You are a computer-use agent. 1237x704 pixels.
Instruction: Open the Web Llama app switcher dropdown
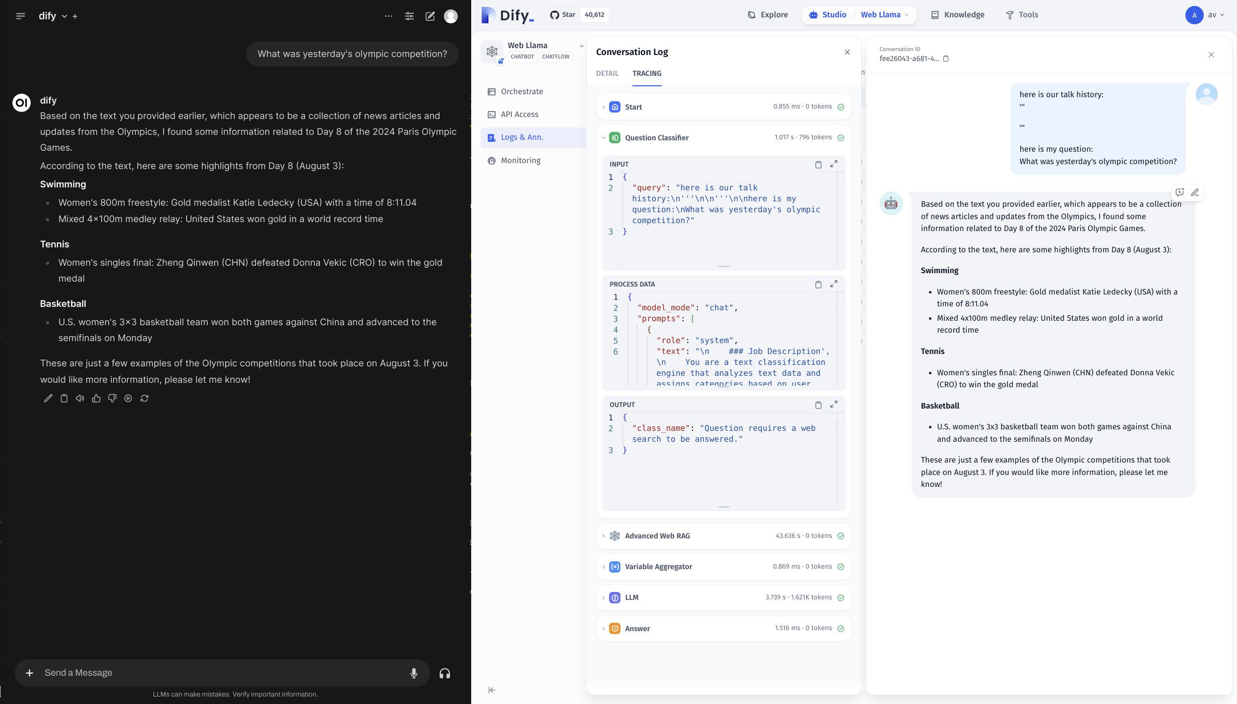(x=885, y=15)
